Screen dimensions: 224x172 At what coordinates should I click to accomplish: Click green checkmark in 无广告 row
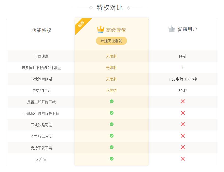click(x=111, y=159)
